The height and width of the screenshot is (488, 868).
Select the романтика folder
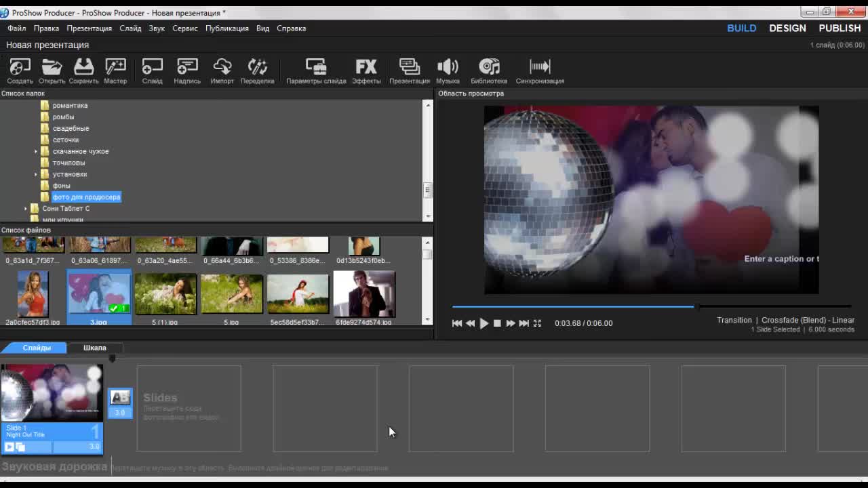[70, 106]
